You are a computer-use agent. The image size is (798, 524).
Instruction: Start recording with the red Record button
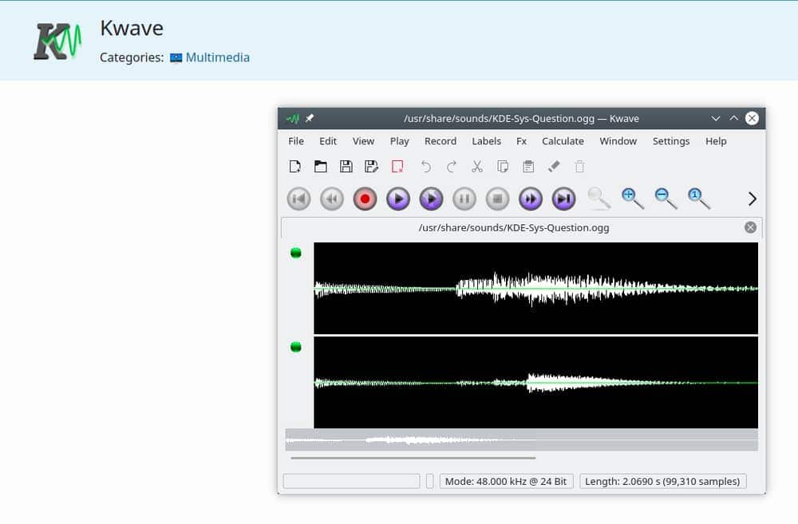pyautogui.click(x=365, y=199)
